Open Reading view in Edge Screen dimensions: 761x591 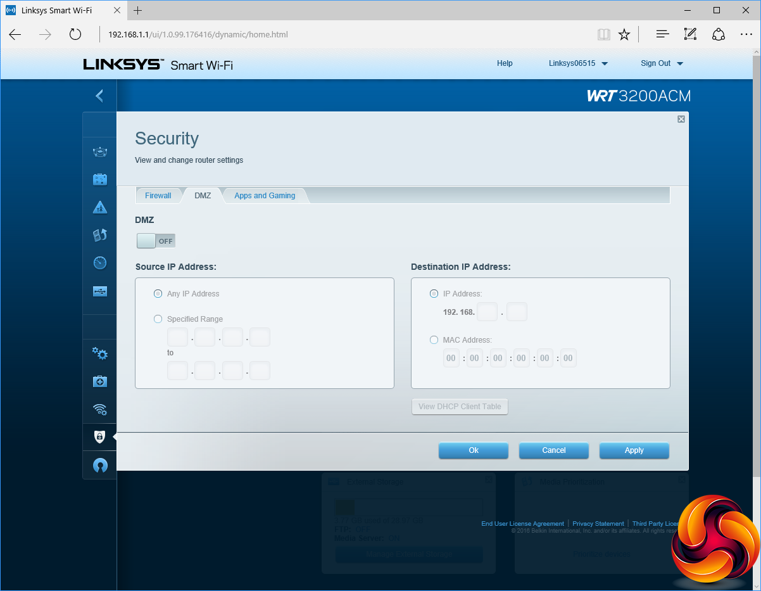(604, 34)
